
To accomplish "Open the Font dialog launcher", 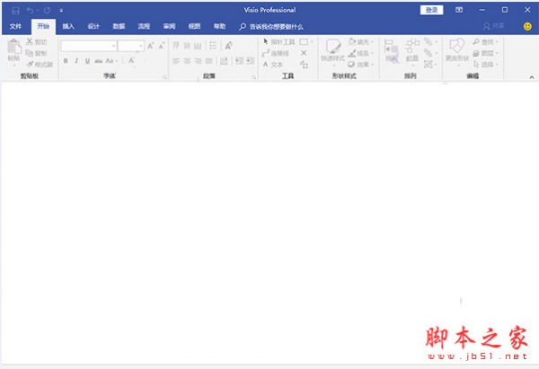I will (164, 77).
